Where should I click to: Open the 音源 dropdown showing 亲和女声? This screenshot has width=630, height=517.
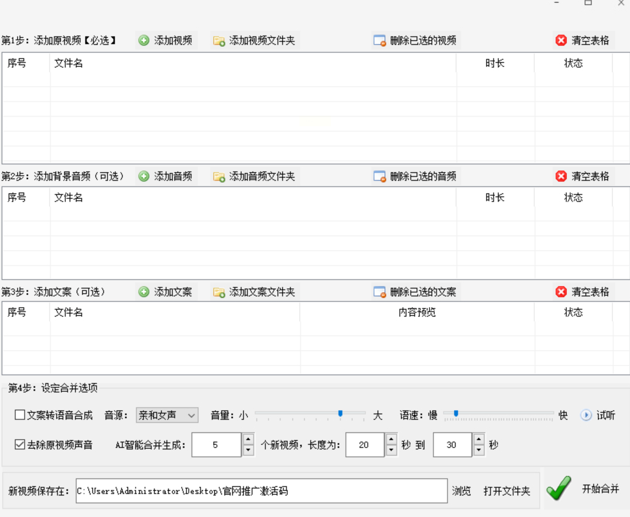[167, 415]
